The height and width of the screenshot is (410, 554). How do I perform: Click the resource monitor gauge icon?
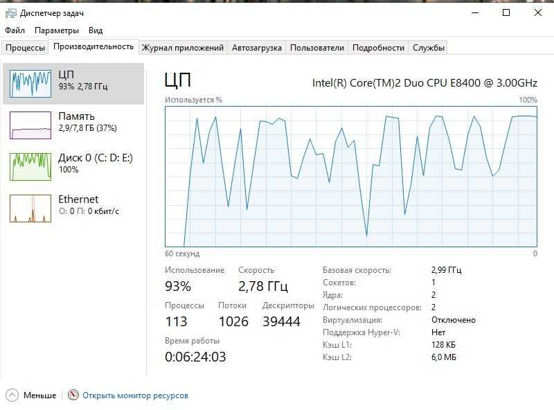pos(73,395)
